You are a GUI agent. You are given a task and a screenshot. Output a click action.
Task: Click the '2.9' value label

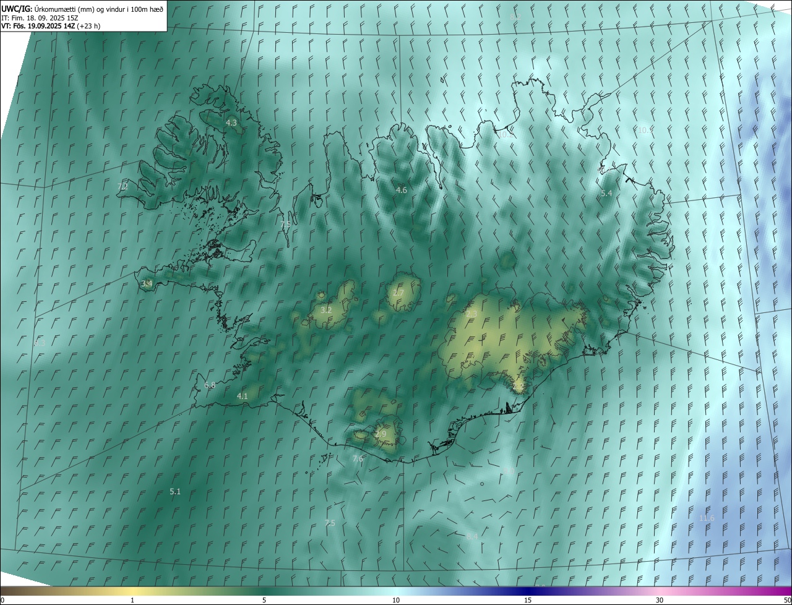381,434
